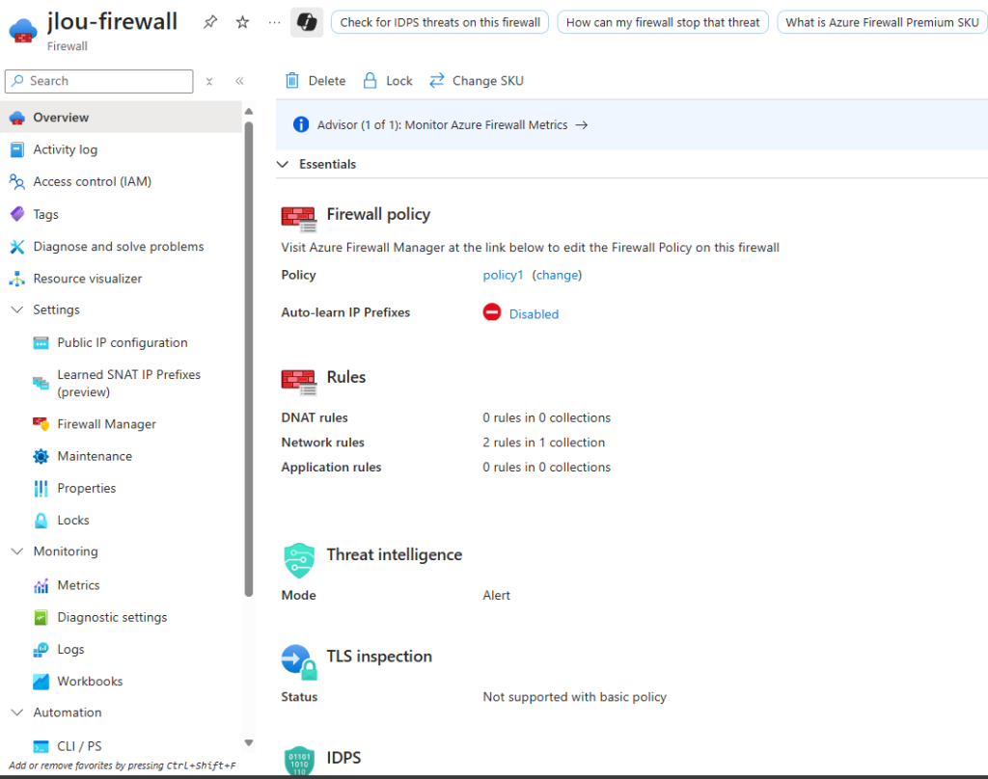Click the Delete trash can icon
This screenshot has width=988, height=779.
pos(292,81)
